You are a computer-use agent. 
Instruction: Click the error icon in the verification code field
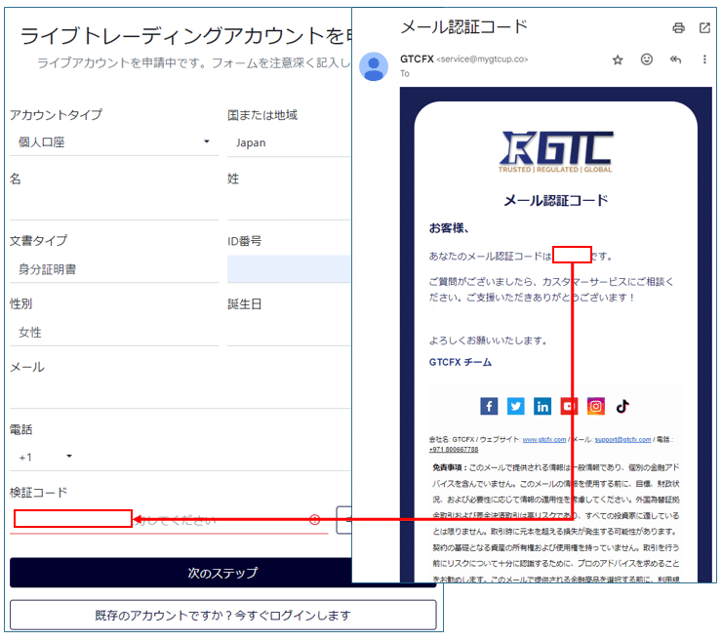pyautogui.click(x=314, y=520)
